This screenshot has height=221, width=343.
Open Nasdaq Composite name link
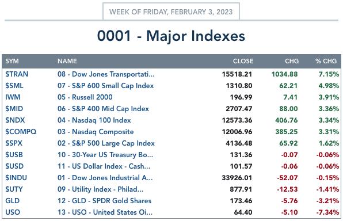coord(96,132)
